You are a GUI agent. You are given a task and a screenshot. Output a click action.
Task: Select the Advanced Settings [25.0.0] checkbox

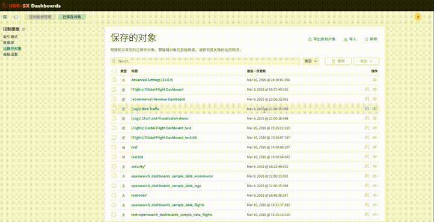click(114, 80)
